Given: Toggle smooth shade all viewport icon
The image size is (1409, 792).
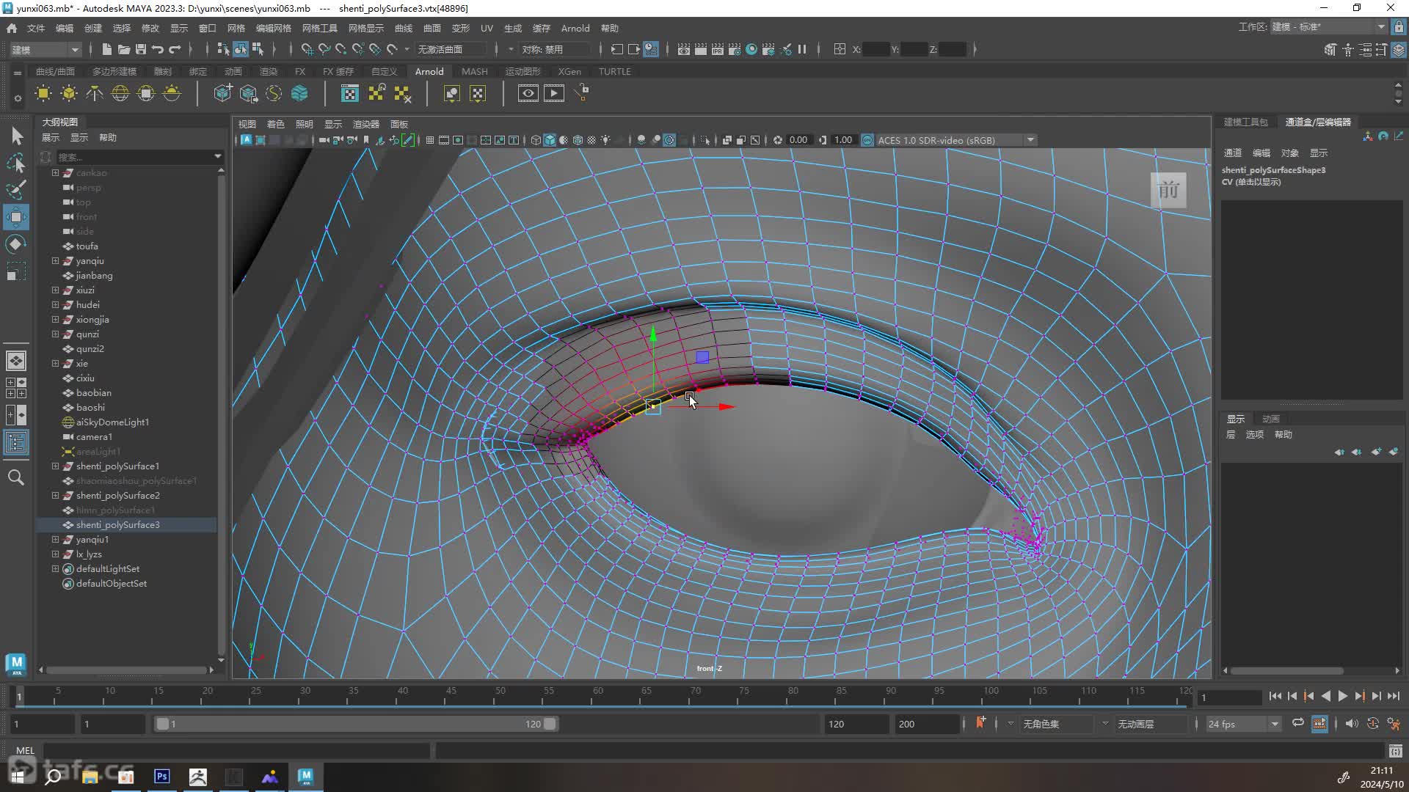Looking at the screenshot, I should (550, 140).
